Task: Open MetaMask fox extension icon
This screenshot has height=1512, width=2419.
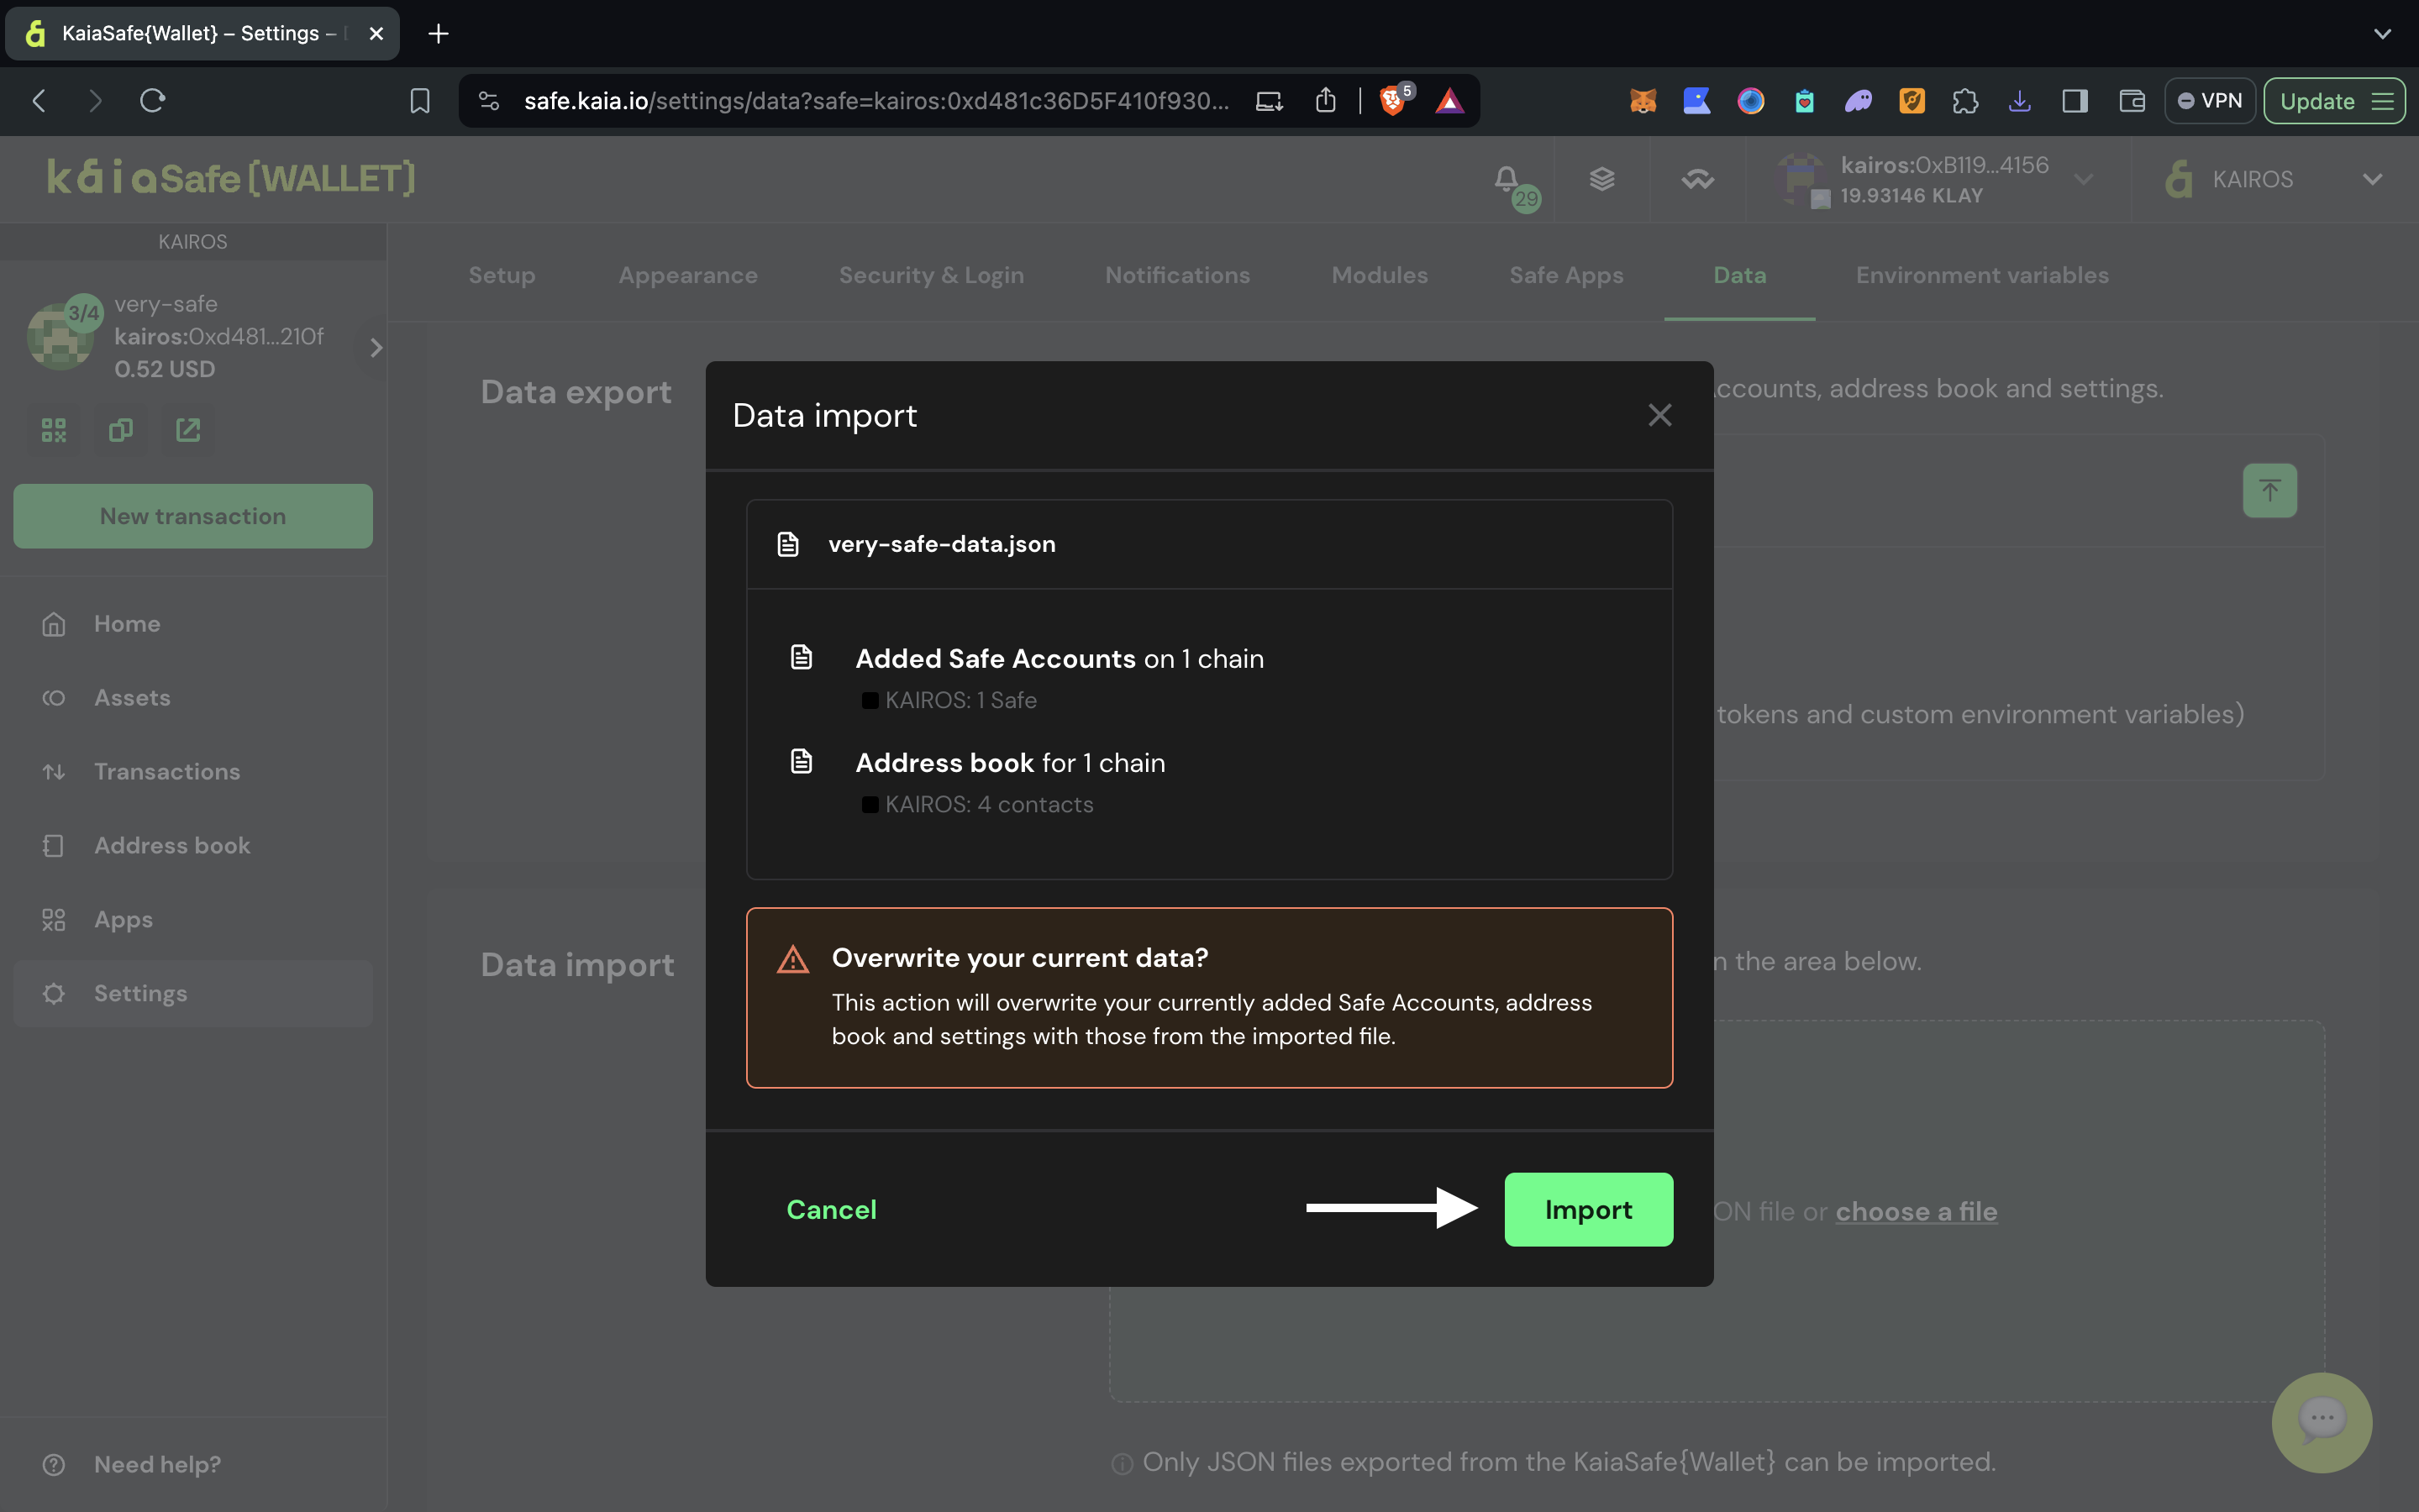Action: pos(1643,101)
